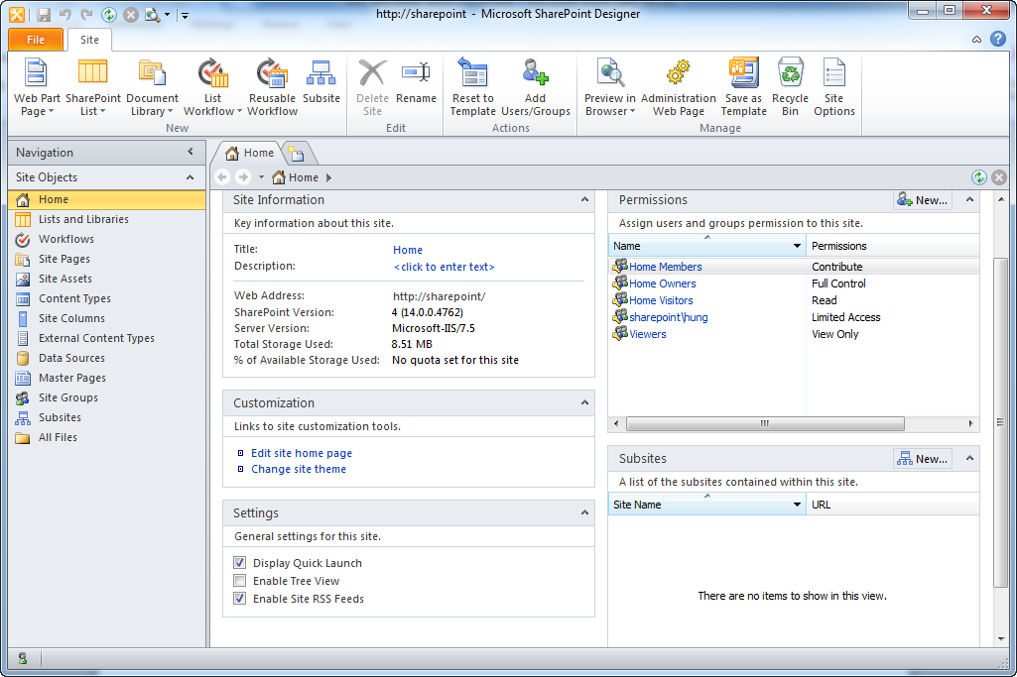The width and height of the screenshot is (1017, 677).
Task: Open Lists and Libraries in navigation
Action: pos(106,219)
